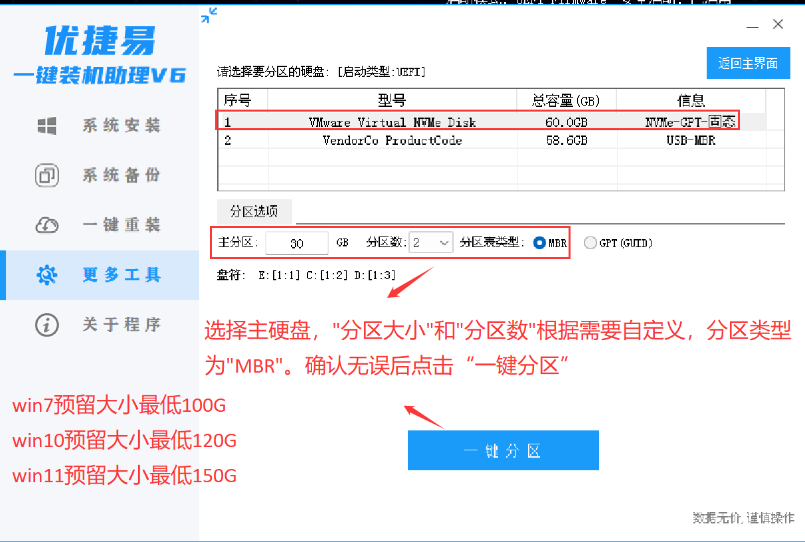The image size is (805, 542).
Task: Open 关于程序 in the sidebar
Action: point(100,325)
